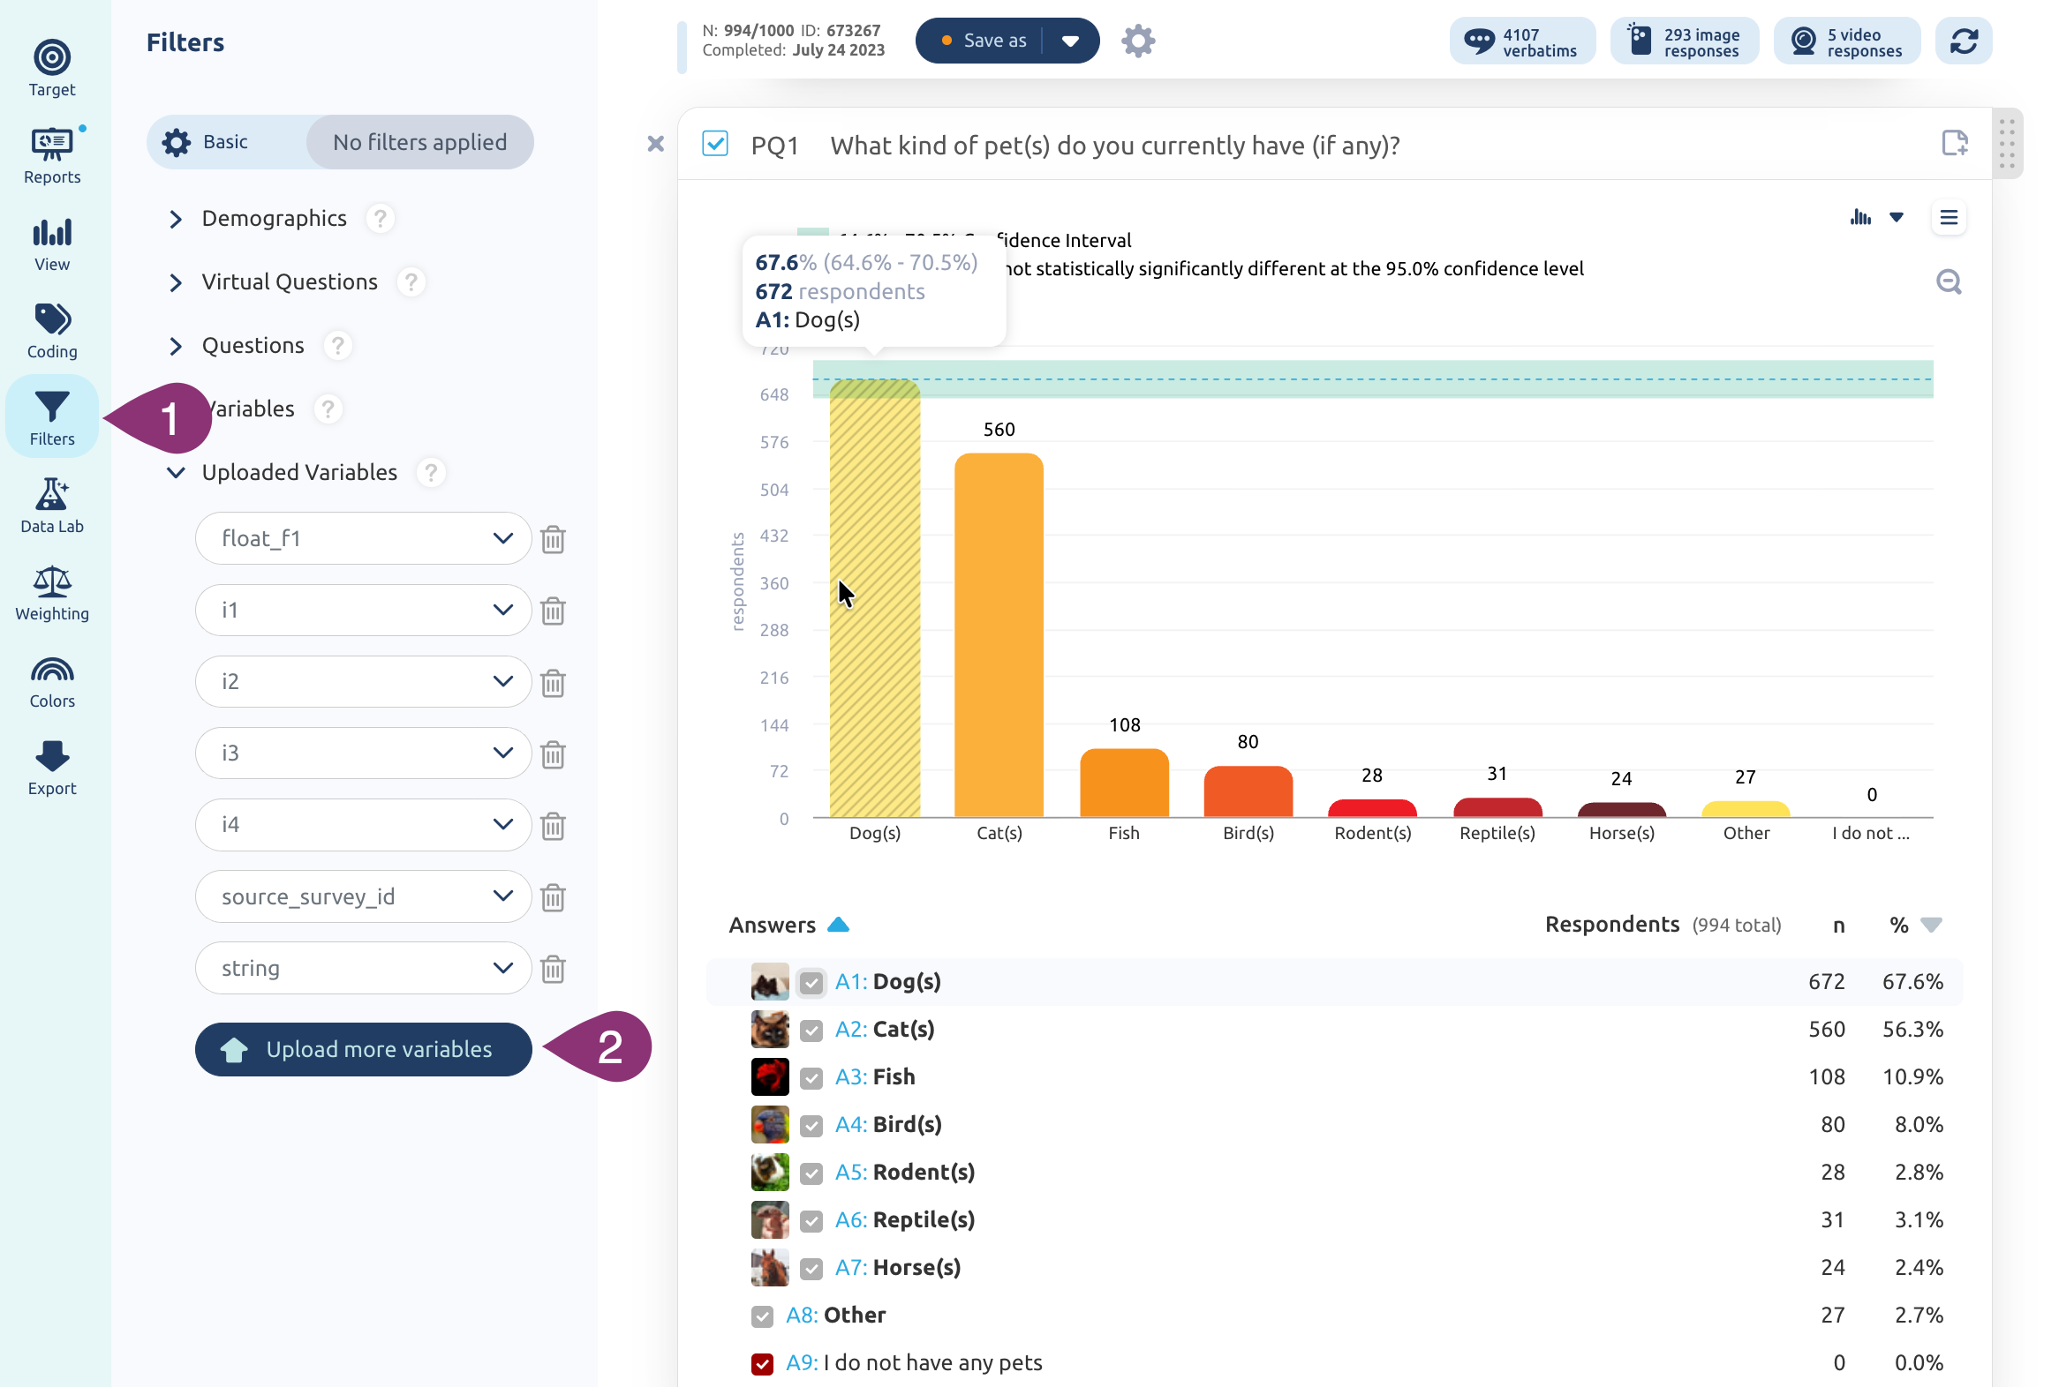Open the Export section

pos(51,768)
